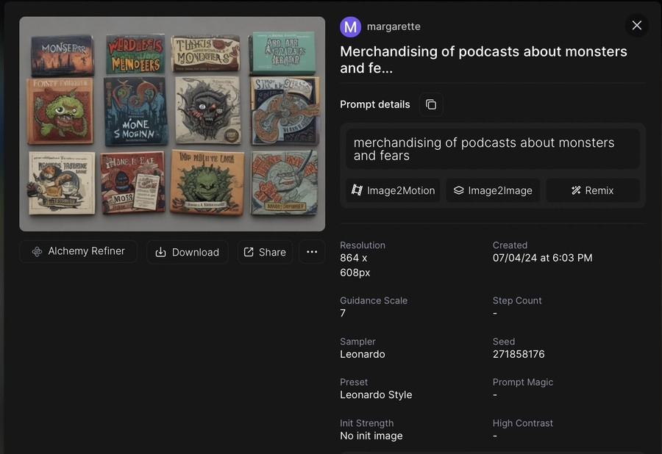Start Image2Image from this generation
662x454 pixels.
tap(493, 190)
